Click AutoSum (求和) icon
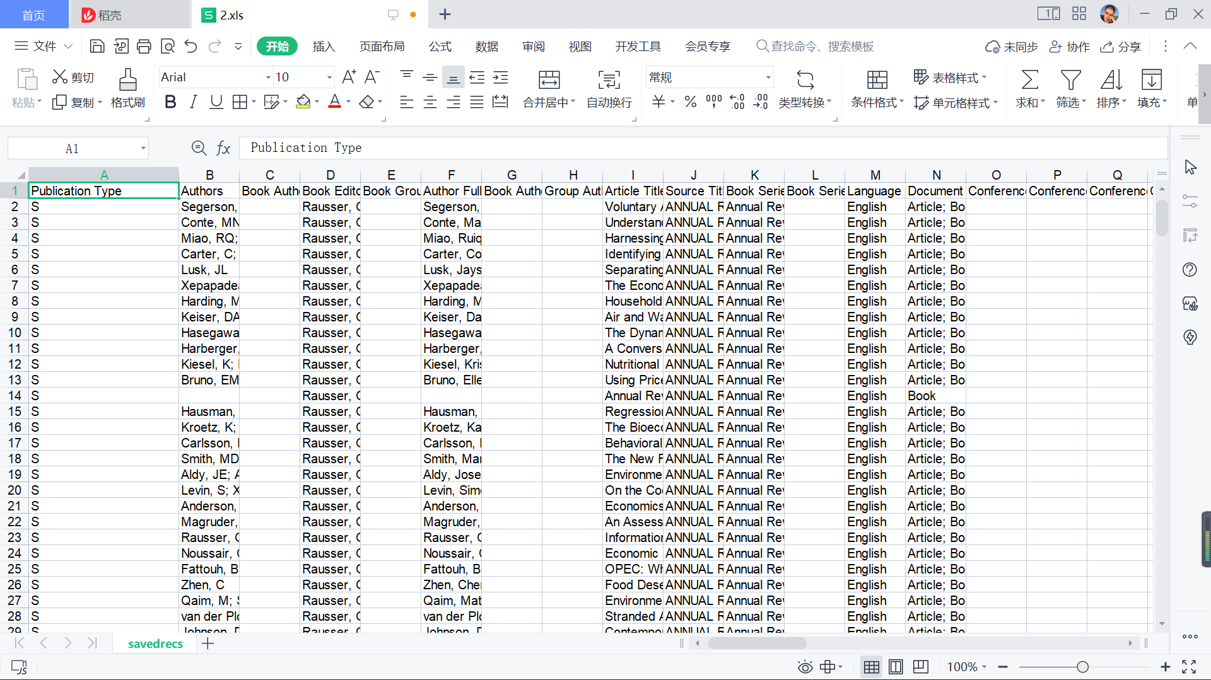The height and width of the screenshot is (680, 1211). [1030, 80]
